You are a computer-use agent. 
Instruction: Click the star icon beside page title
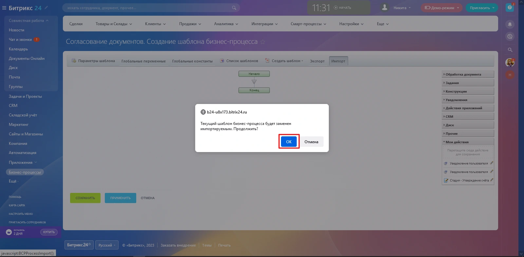click(262, 42)
